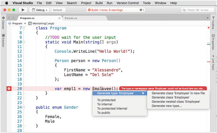Open the File menu
The height and width of the screenshot is (133, 217).
coord(39,3)
